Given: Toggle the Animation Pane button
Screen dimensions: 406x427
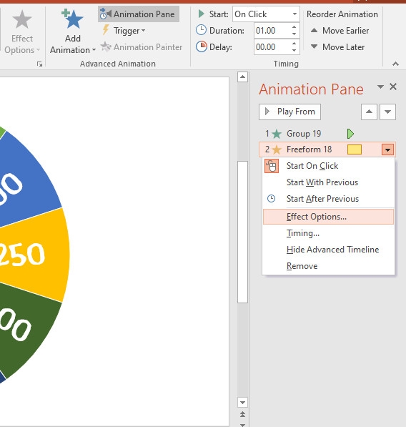Looking at the screenshot, I should tap(138, 14).
